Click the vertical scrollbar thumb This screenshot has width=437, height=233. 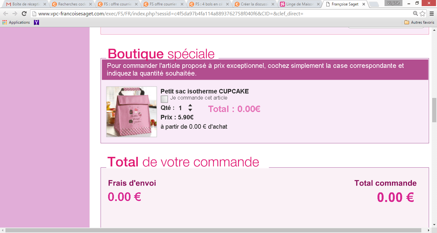coord(434,110)
